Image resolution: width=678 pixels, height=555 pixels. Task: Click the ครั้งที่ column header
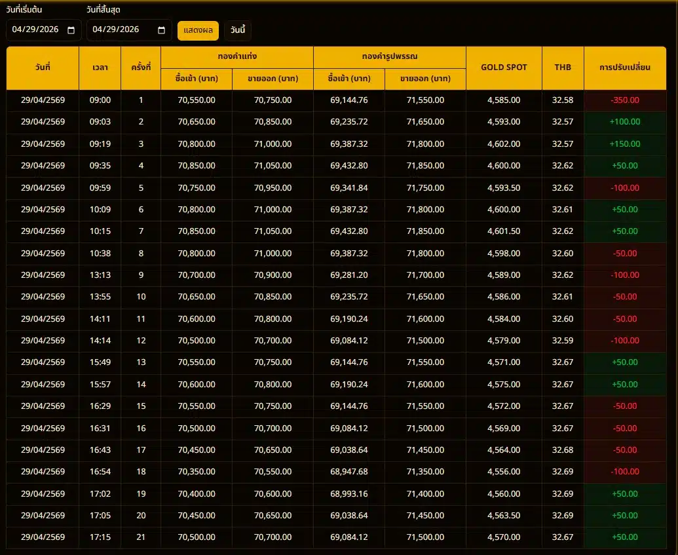pyautogui.click(x=141, y=67)
